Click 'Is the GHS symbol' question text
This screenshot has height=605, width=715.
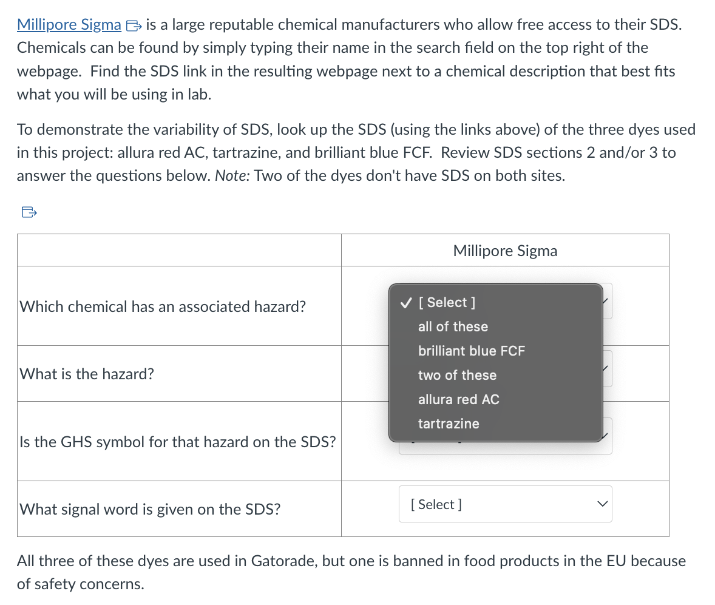click(178, 441)
